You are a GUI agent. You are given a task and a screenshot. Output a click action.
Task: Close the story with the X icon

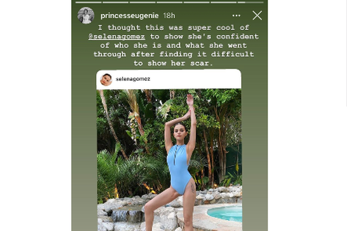(257, 15)
